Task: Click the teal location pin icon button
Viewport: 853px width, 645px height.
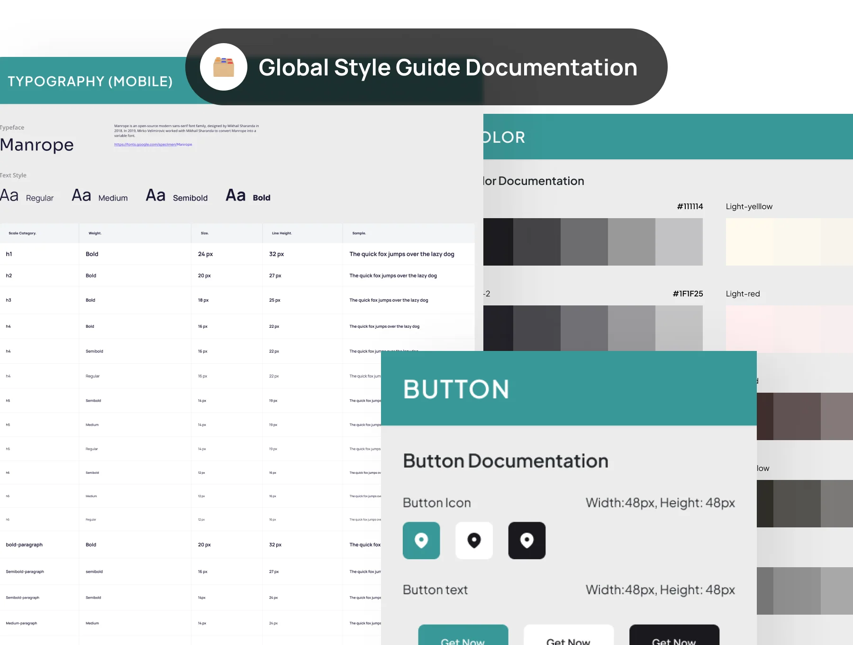Action: point(421,541)
